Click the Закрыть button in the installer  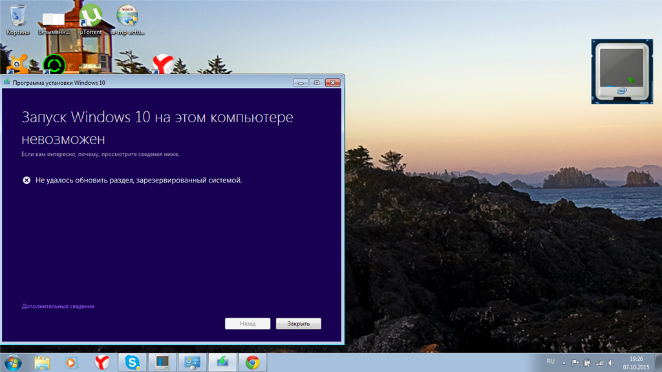coord(299,323)
